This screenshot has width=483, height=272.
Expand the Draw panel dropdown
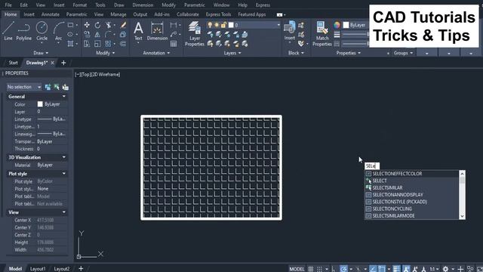click(x=41, y=53)
